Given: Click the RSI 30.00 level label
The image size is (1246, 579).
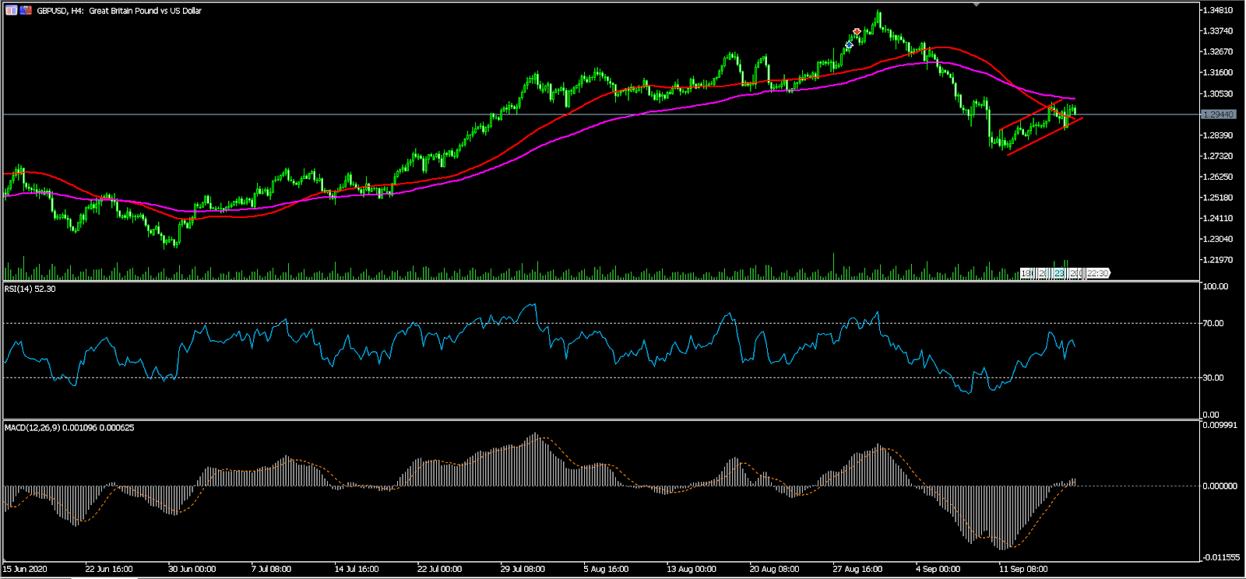Looking at the screenshot, I should [1213, 377].
